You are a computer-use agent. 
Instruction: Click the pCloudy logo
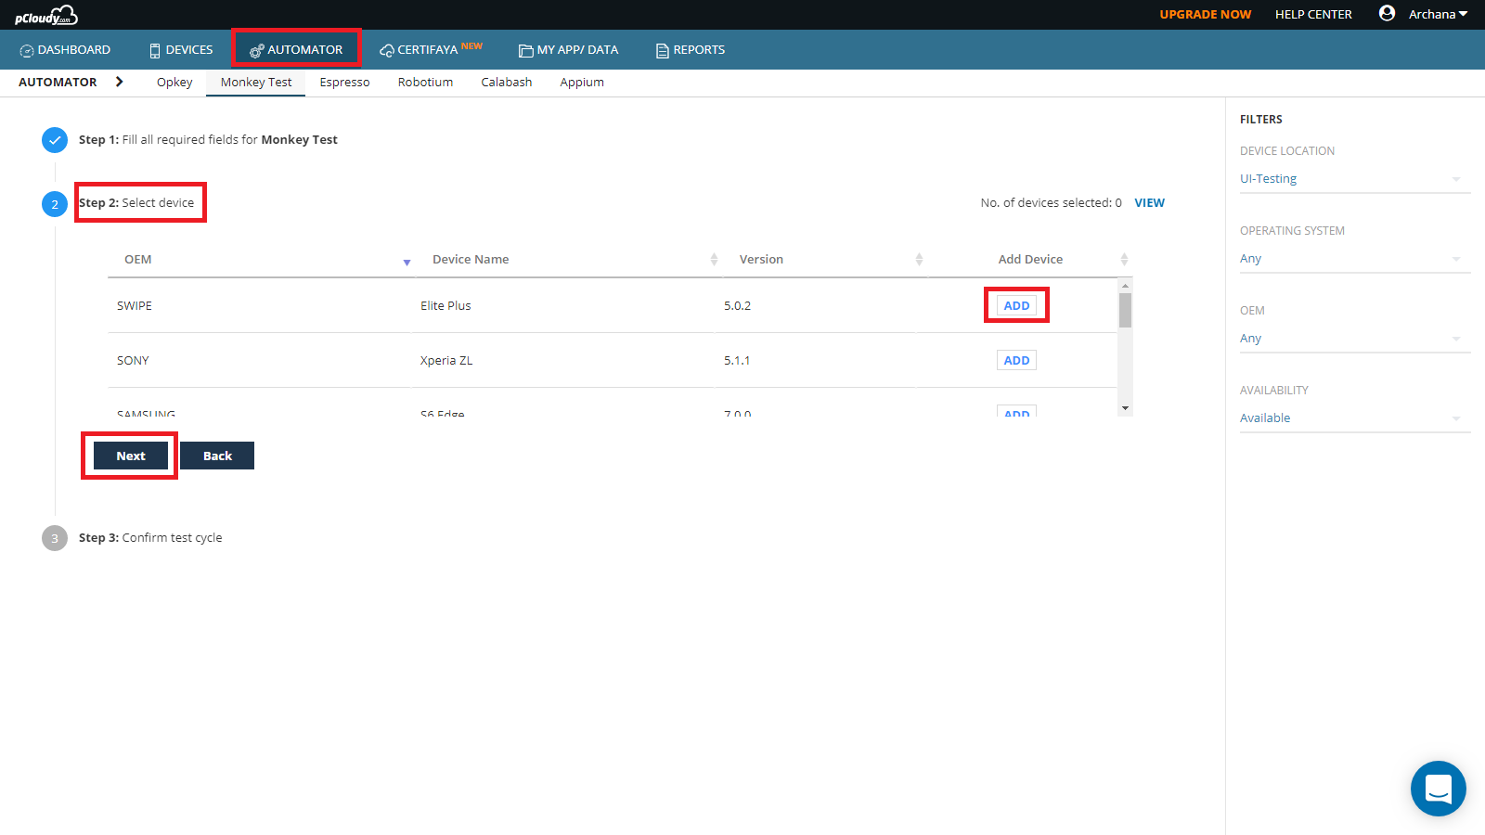point(45,15)
